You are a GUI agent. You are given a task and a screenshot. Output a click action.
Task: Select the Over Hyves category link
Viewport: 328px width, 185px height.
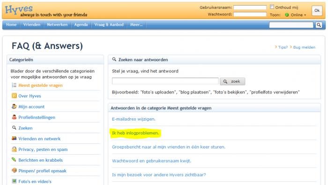(30, 96)
